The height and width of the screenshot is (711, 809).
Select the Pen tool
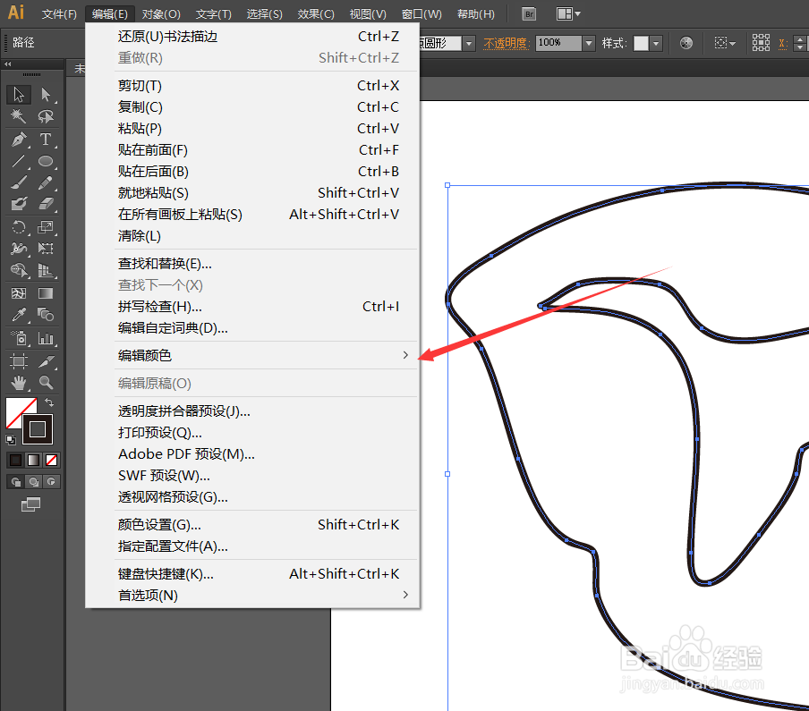pos(19,140)
